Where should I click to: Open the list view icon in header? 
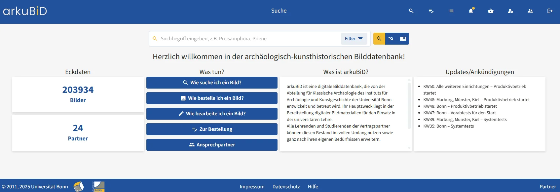451,11
